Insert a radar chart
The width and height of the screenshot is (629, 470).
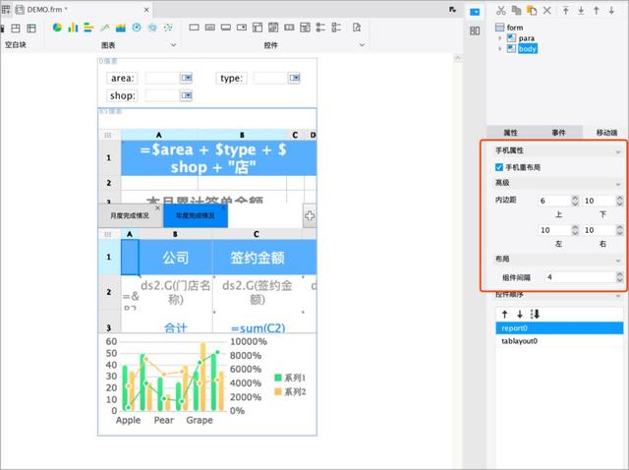[x=152, y=28]
